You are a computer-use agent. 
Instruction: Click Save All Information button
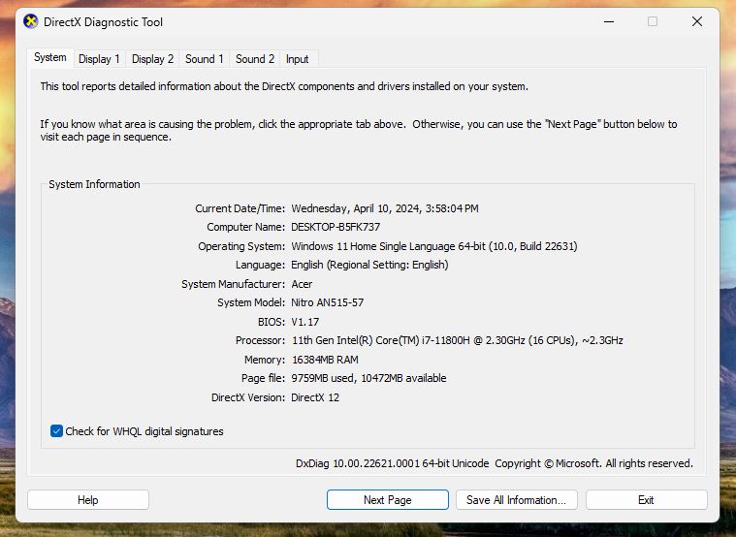coord(516,500)
